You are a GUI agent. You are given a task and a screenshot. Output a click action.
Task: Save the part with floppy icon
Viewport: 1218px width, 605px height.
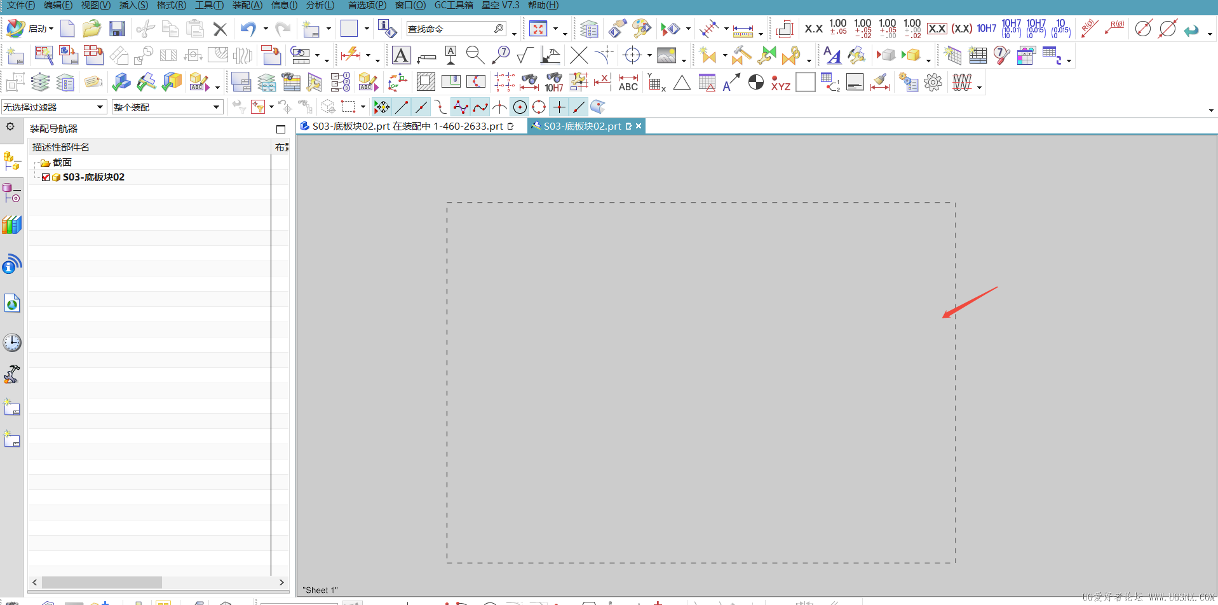coord(117,29)
